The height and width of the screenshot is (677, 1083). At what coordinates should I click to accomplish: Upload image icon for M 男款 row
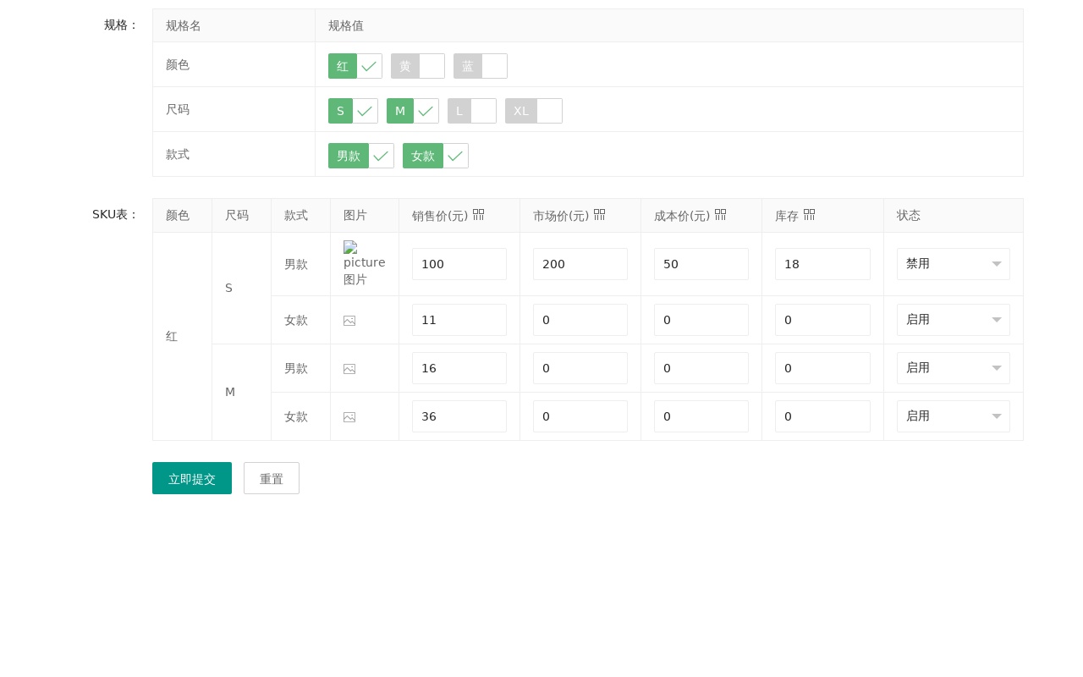click(349, 369)
